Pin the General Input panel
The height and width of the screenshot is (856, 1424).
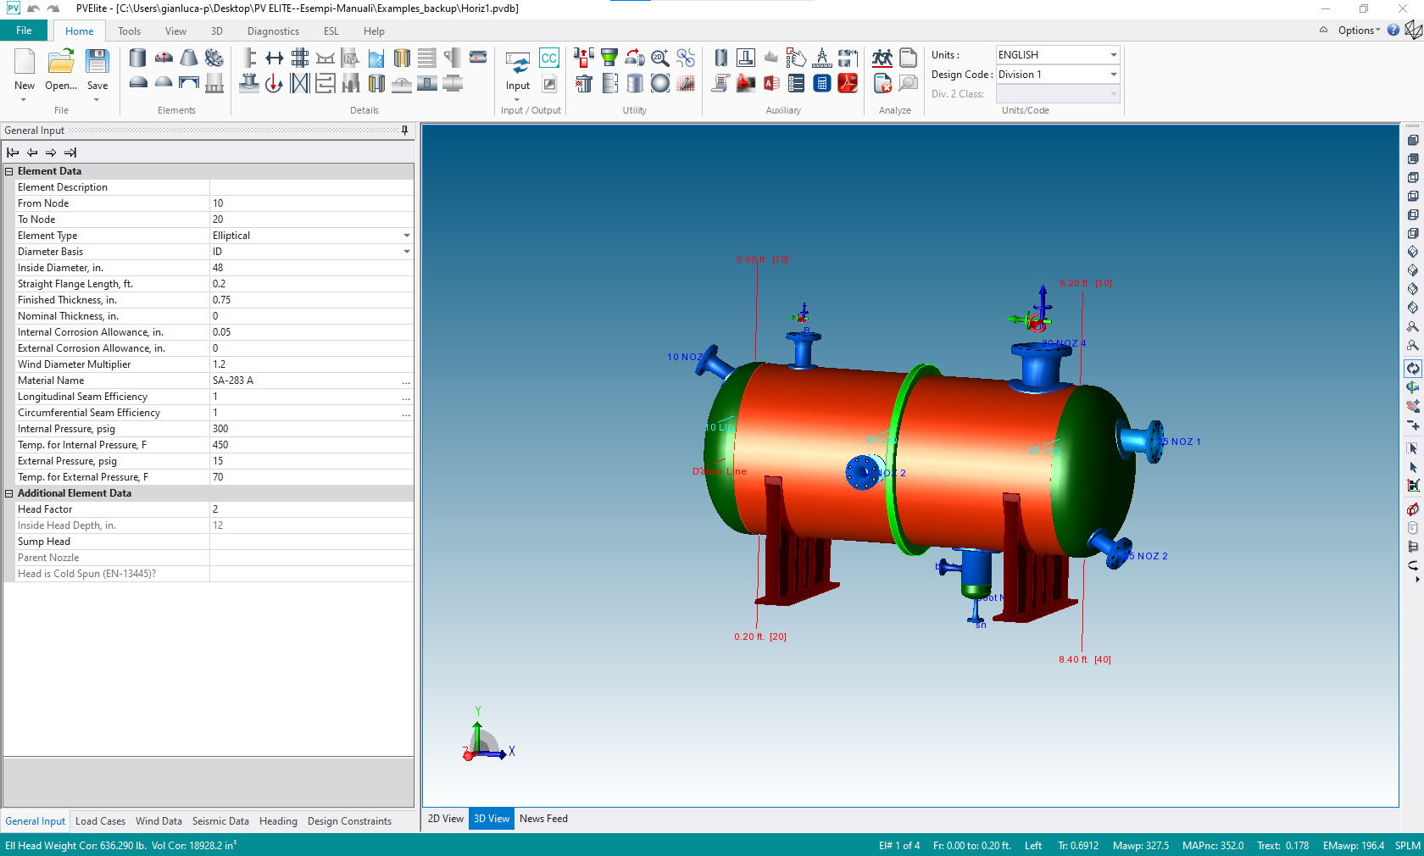405,131
